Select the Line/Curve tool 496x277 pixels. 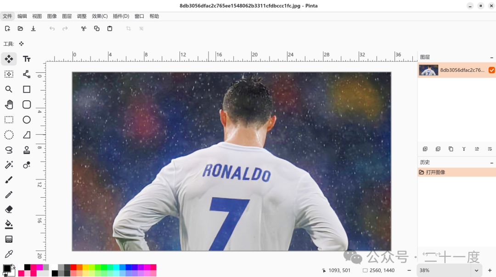coord(27,74)
